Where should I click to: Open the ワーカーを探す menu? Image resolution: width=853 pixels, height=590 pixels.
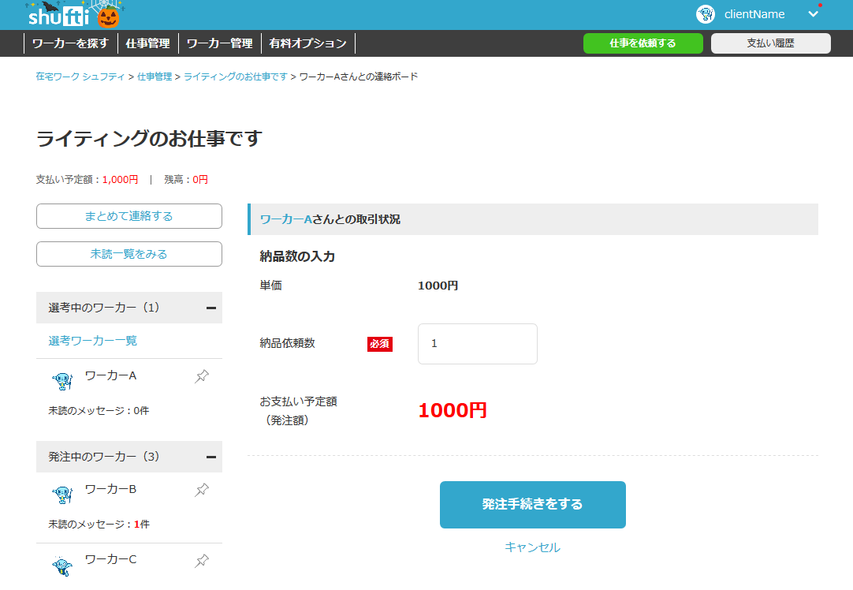[71, 43]
